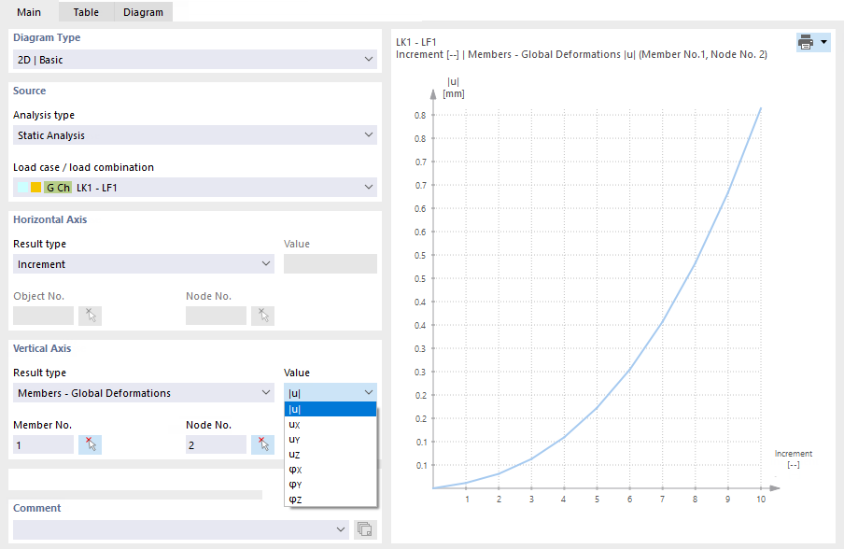Click the grayed pick icon next to Object No.
This screenshot has height=549, width=844.
pyautogui.click(x=90, y=315)
